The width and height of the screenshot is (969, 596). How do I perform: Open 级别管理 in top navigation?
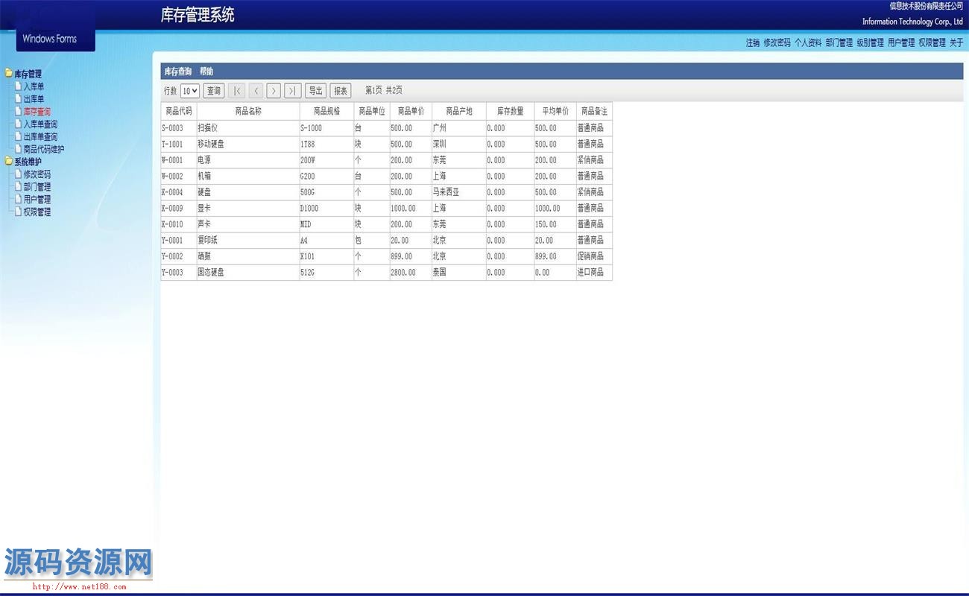(x=870, y=43)
